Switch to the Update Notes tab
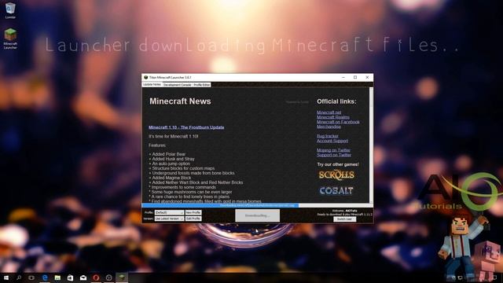This screenshot has width=503, height=283. [152, 84]
